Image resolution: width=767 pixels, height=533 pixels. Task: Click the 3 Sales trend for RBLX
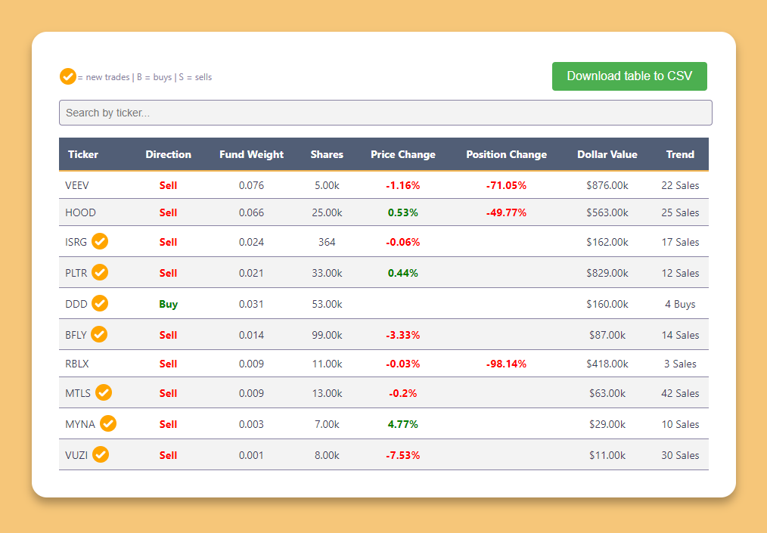pos(680,364)
